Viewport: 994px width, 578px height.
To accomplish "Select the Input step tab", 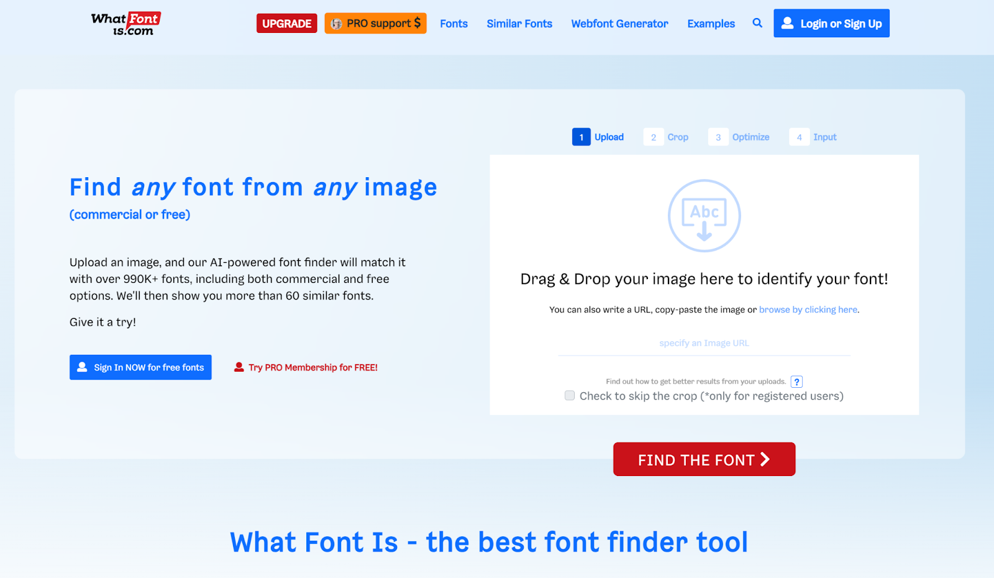I will pyautogui.click(x=813, y=137).
